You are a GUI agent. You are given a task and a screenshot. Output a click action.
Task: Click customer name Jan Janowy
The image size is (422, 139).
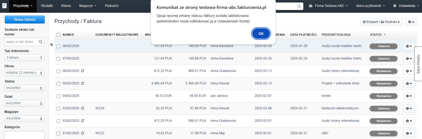click(219, 96)
